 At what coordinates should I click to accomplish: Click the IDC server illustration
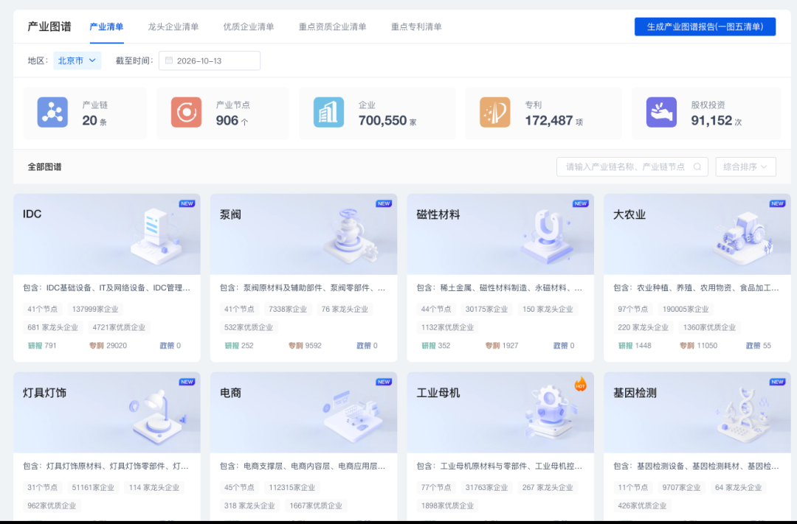pyautogui.click(x=156, y=236)
